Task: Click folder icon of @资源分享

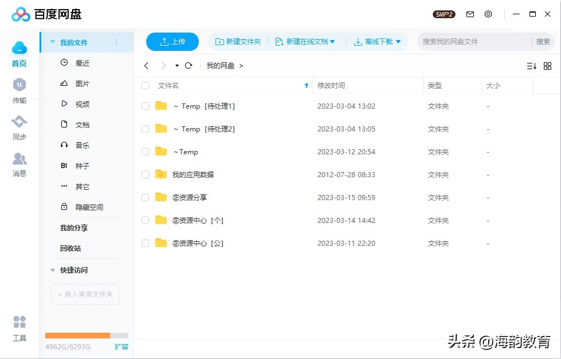Action: click(x=161, y=197)
